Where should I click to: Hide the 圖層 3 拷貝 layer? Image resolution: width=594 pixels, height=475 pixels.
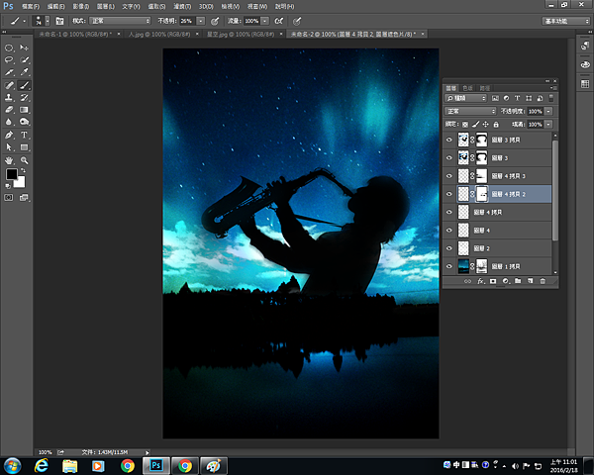point(449,141)
